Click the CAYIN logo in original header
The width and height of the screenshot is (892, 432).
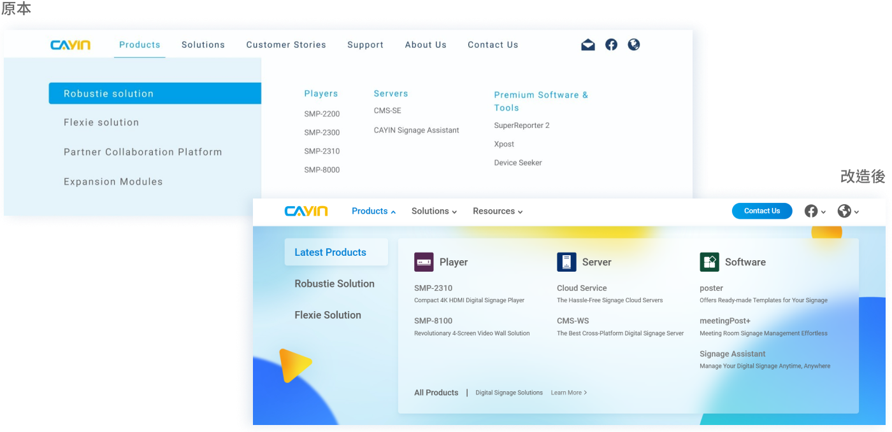point(71,45)
